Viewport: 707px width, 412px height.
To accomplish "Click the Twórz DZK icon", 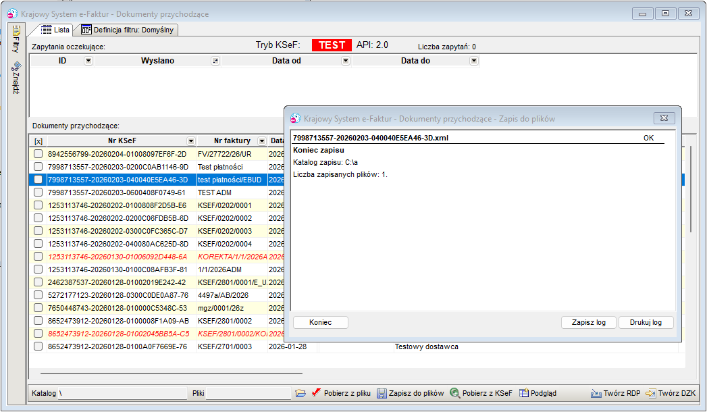I will click(x=651, y=393).
